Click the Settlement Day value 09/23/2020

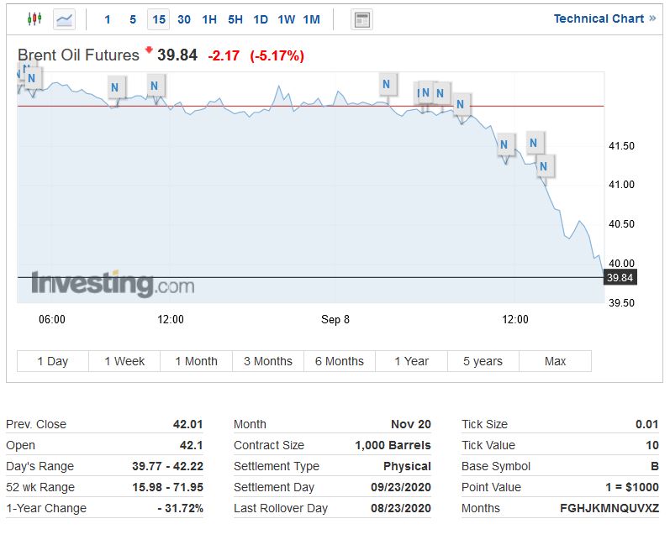[401, 487]
